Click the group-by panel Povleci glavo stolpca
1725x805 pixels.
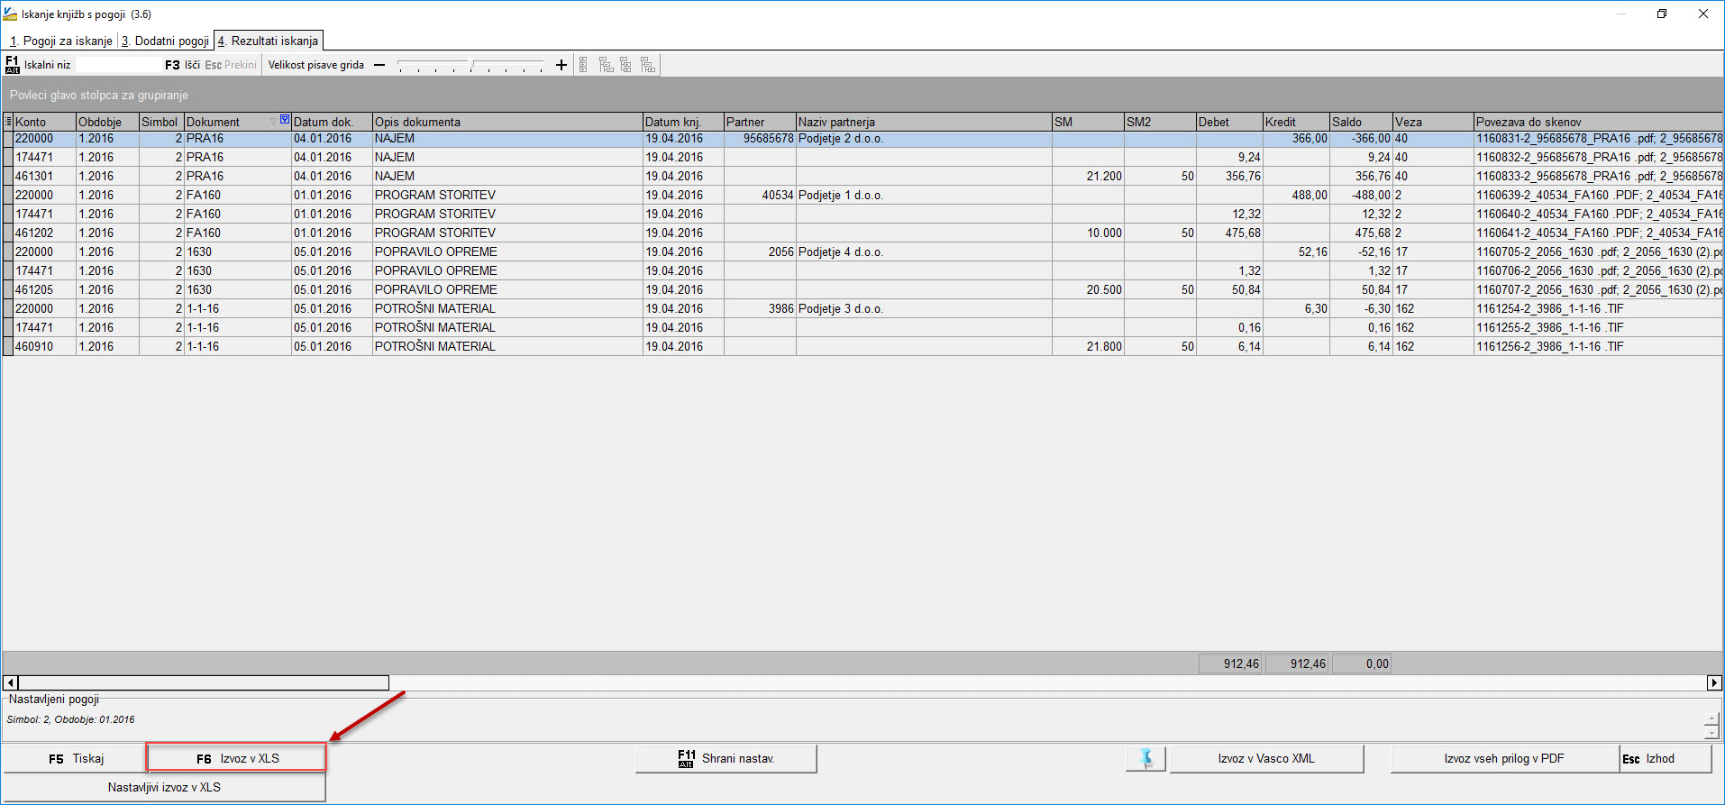pyautogui.click(x=862, y=95)
